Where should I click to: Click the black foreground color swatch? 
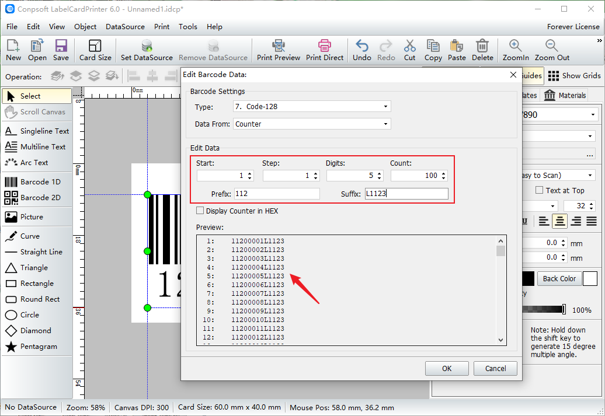pos(528,278)
